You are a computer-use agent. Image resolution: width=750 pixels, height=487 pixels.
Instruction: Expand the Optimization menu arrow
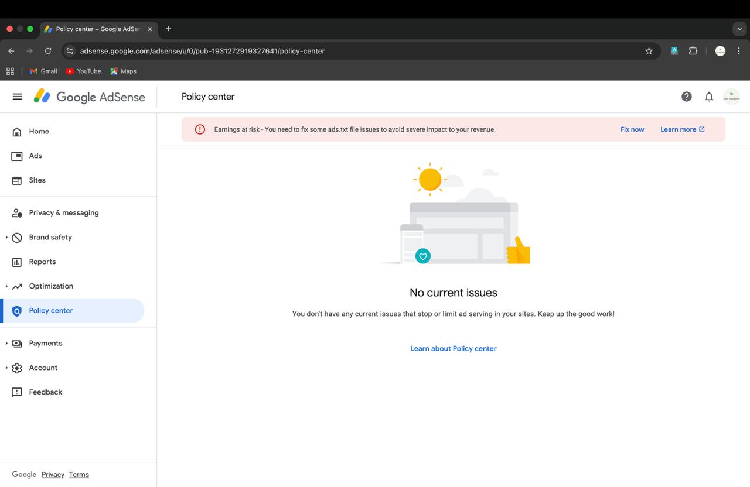[x=6, y=286]
